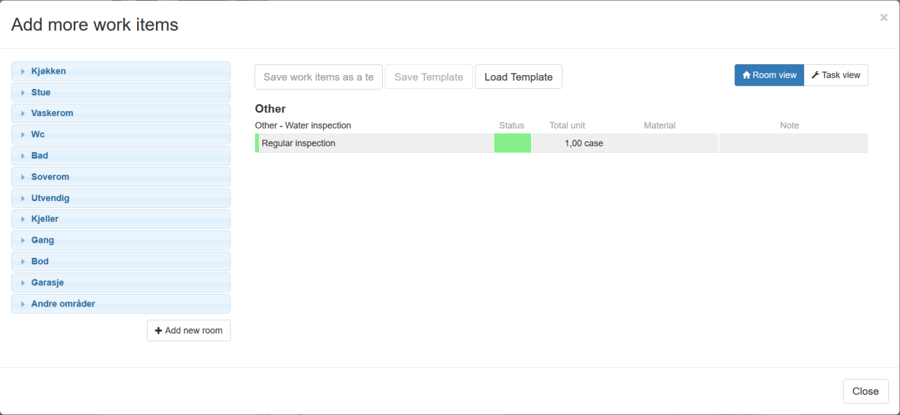Viewport: 900px width, 415px height.
Task: Click the green status cell for Regular inspection
Action: click(512, 143)
